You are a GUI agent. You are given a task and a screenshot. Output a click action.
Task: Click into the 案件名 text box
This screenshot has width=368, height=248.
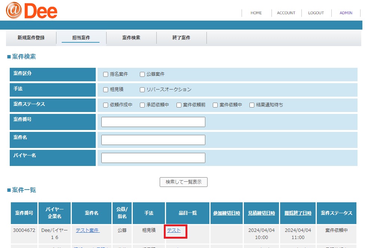(x=153, y=140)
